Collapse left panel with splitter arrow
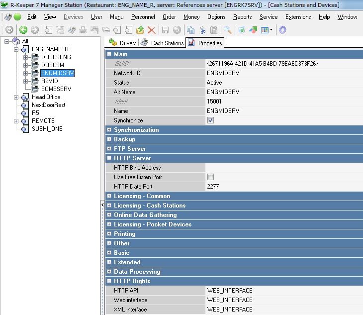This screenshot has width=363, height=315. [102, 205]
